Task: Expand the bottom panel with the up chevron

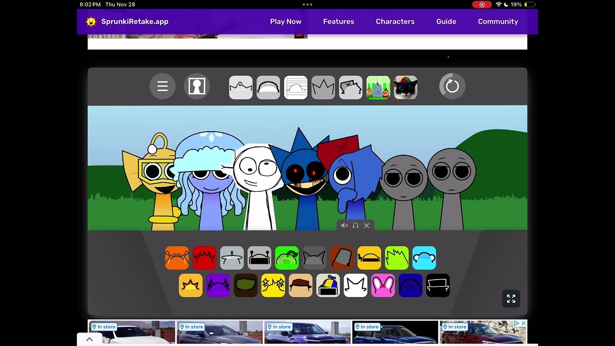Action: pos(89,339)
